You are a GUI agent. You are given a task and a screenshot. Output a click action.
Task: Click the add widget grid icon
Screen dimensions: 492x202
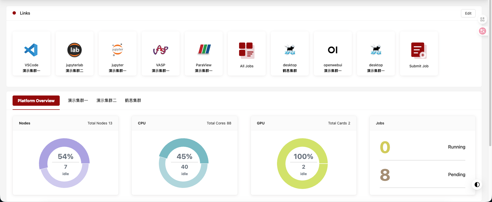(482, 19)
